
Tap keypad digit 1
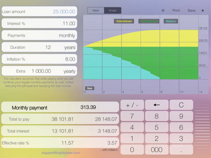pyautogui.click(x=132, y=138)
